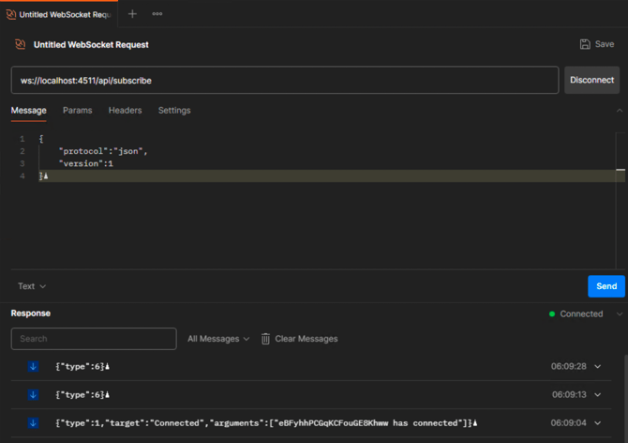This screenshot has height=443, width=628.
Task: Click the new tab plus icon
Action: (132, 14)
